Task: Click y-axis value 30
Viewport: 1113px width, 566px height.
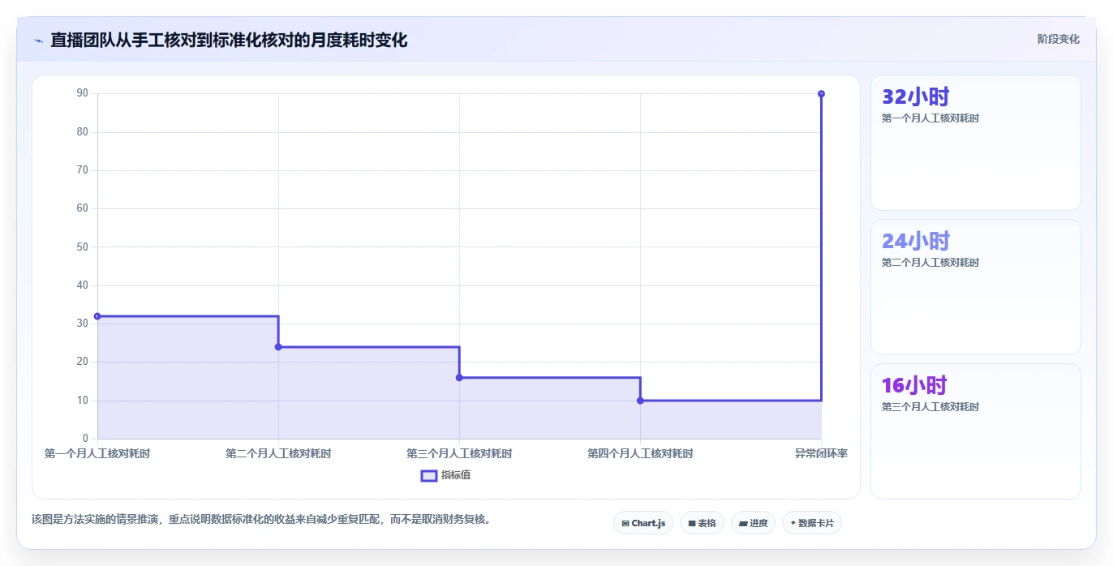Action: [x=83, y=324]
